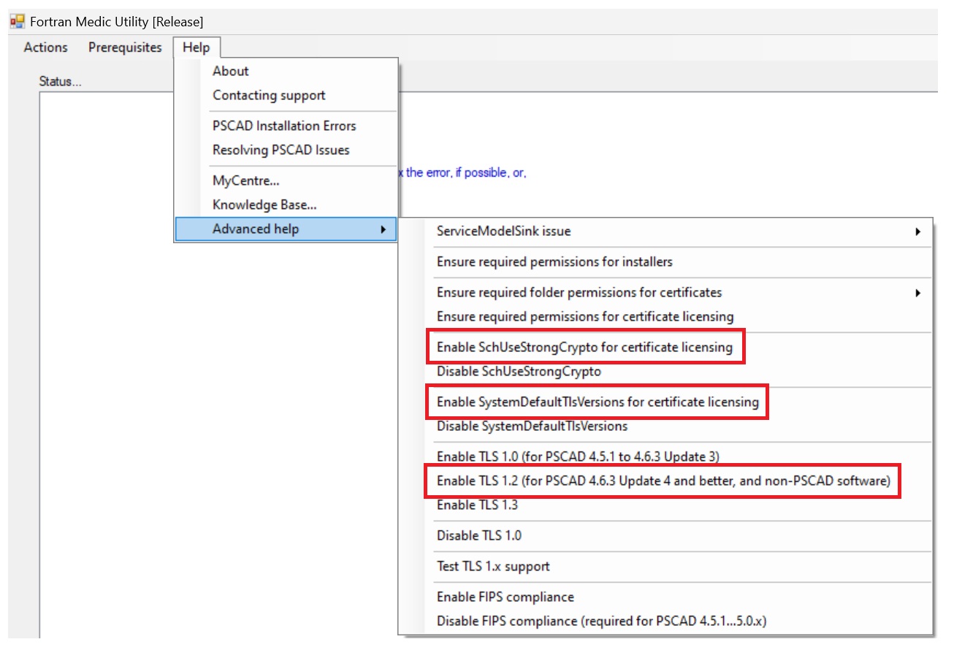Image resolution: width=954 pixels, height=650 pixels.
Task: Enable TLS 1.2 for PSCAD 4.6.3
Action: (663, 481)
